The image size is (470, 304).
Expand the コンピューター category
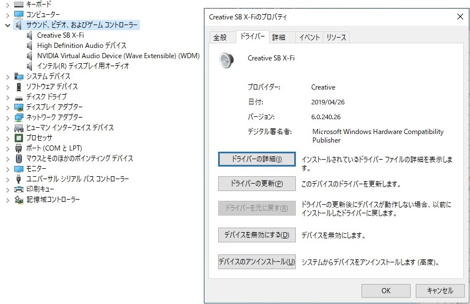pyautogui.click(x=7, y=15)
